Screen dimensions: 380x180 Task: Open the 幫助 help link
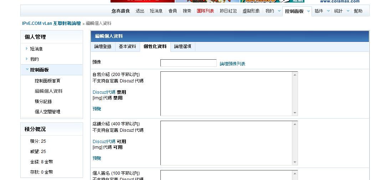tap(358, 11)
